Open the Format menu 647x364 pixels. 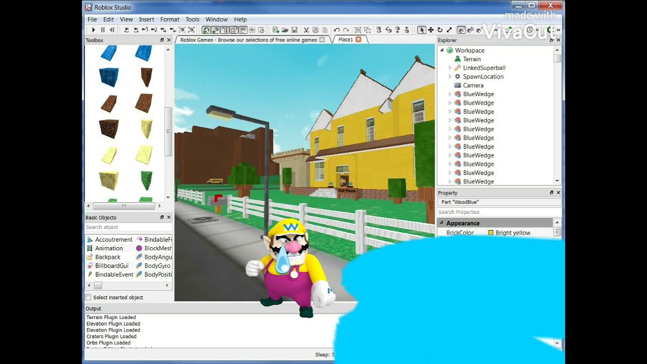pos(170,19)
